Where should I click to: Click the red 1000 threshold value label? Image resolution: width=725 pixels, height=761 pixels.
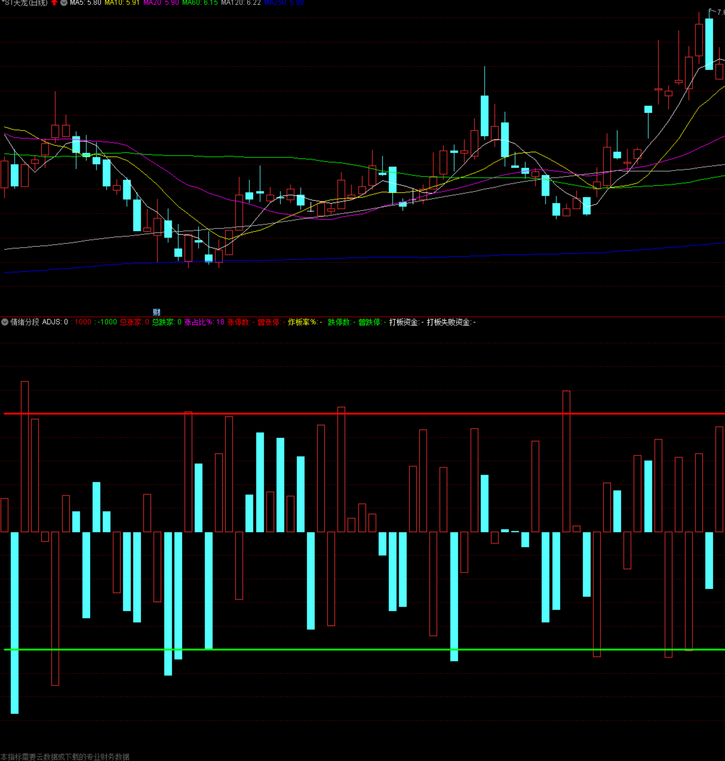(x=81, y=322)
